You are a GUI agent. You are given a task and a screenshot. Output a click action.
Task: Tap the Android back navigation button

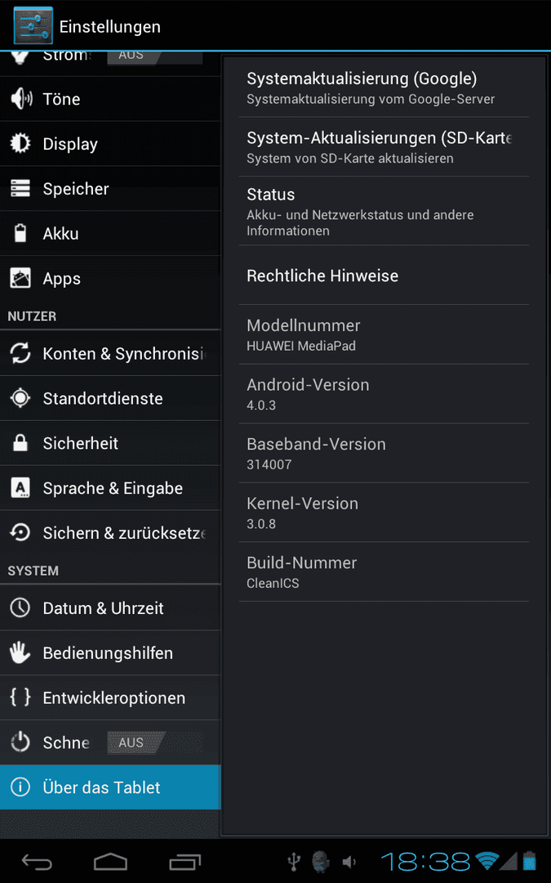pos(37,862)
